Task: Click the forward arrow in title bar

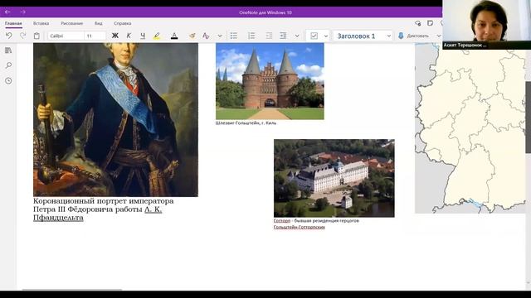Action: point(22,12)
